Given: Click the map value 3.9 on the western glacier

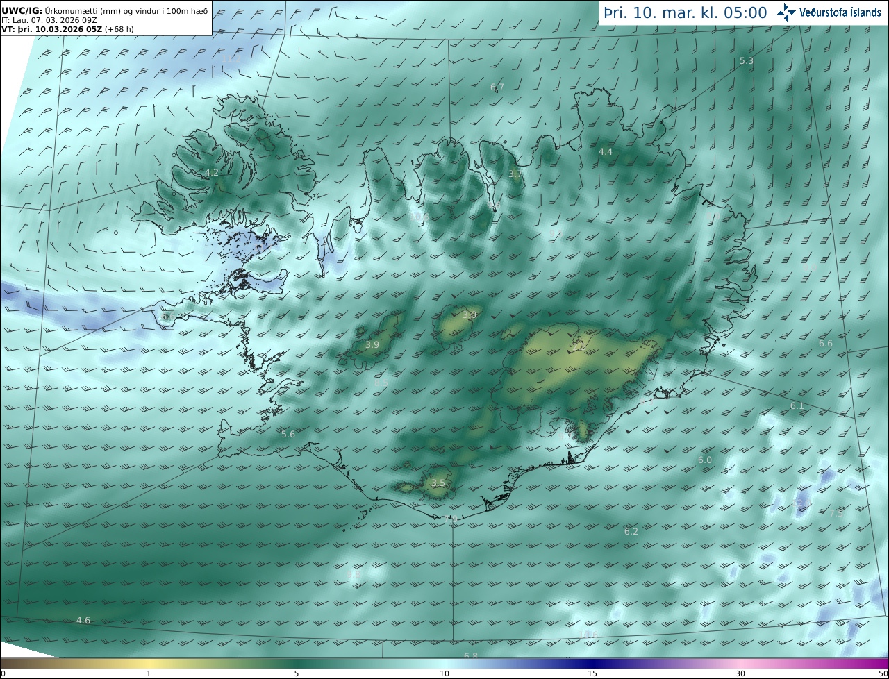Looking at the screenshot, I should coord(372,345).
